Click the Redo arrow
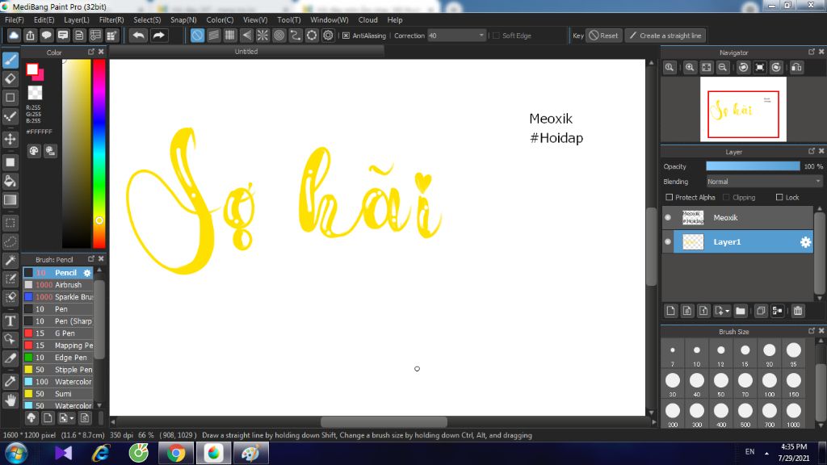This screenshot has height=465, width=827. click(158, 36)
